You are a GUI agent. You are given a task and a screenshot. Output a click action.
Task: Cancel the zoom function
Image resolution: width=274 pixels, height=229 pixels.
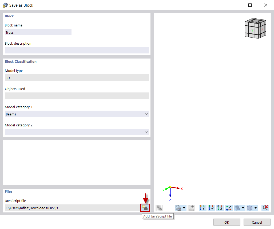265,208
